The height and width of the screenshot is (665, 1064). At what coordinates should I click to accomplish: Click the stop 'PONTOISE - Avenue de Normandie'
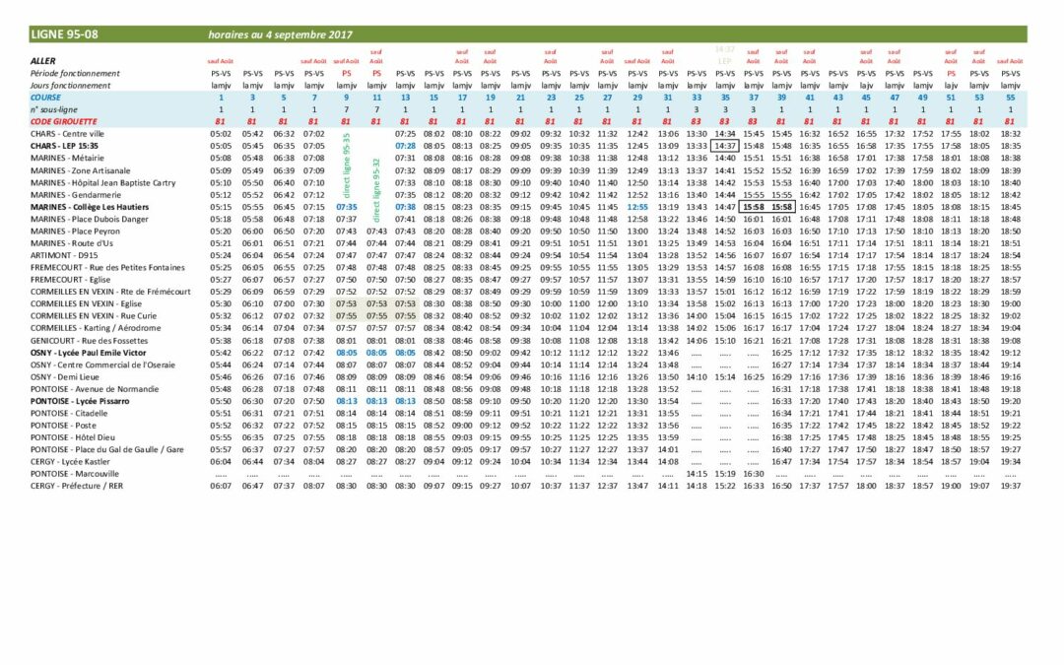tap(95, 389)
